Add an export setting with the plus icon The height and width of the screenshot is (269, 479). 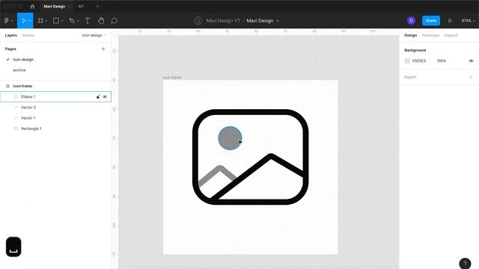click(x=471, y=77)
